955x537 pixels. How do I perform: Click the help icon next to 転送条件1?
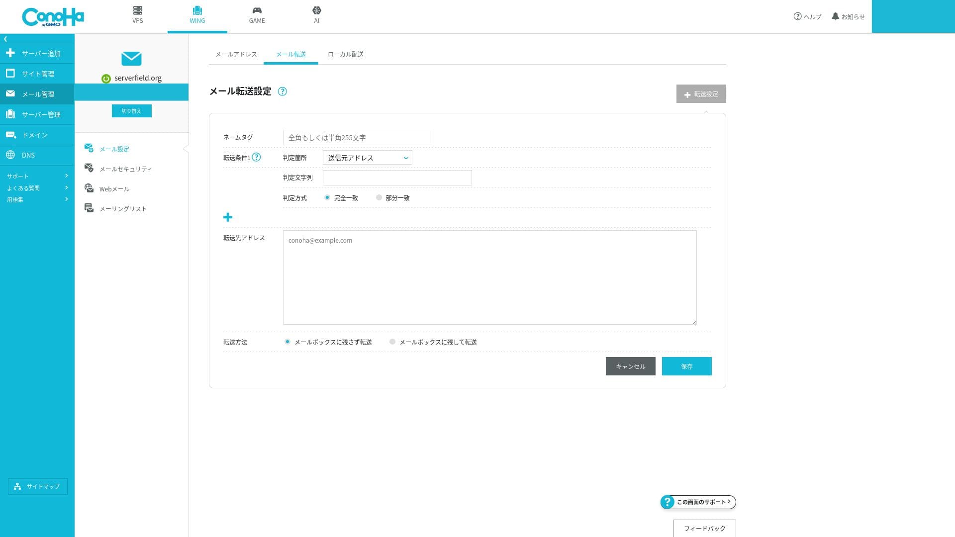256,158
